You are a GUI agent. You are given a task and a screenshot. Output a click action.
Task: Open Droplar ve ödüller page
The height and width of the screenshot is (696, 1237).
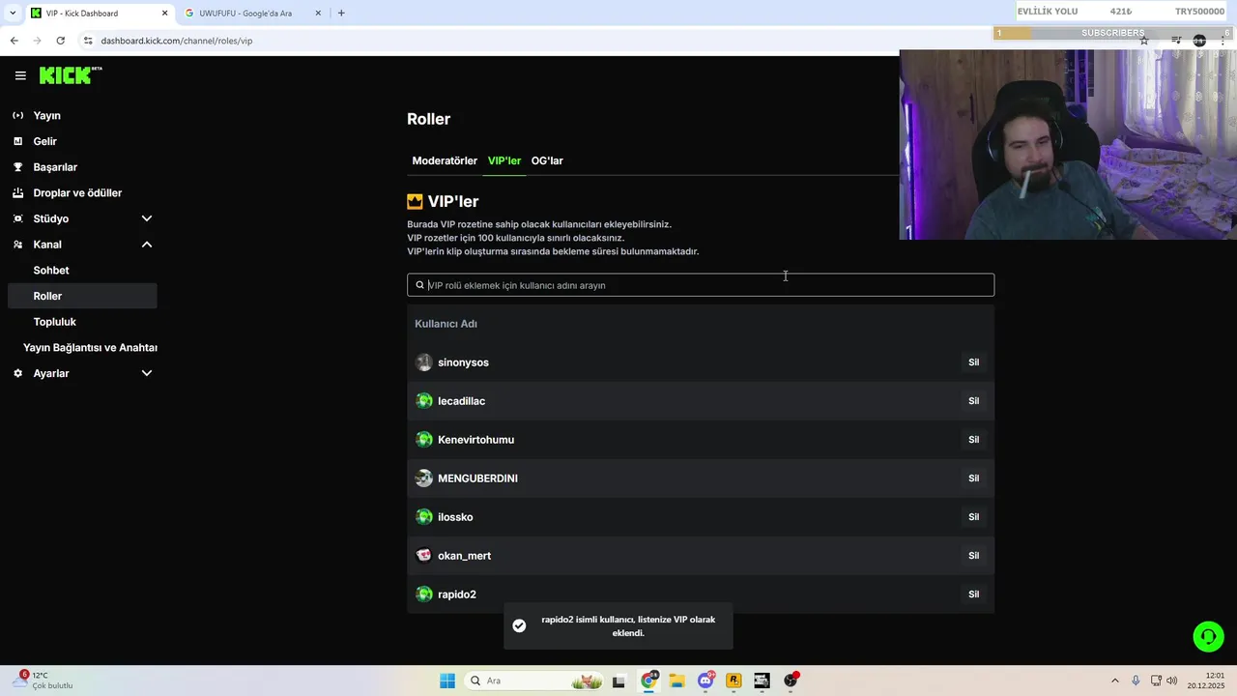tap(77, 193)
